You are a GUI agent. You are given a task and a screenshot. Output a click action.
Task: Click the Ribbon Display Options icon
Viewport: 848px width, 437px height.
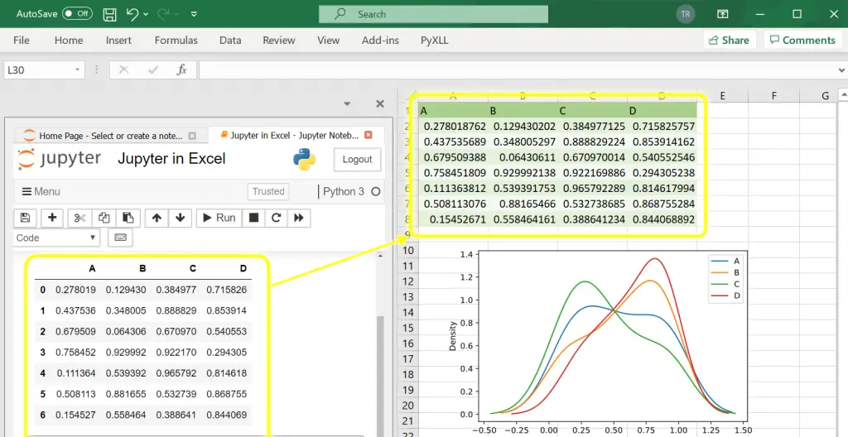[x=722, y=14]
